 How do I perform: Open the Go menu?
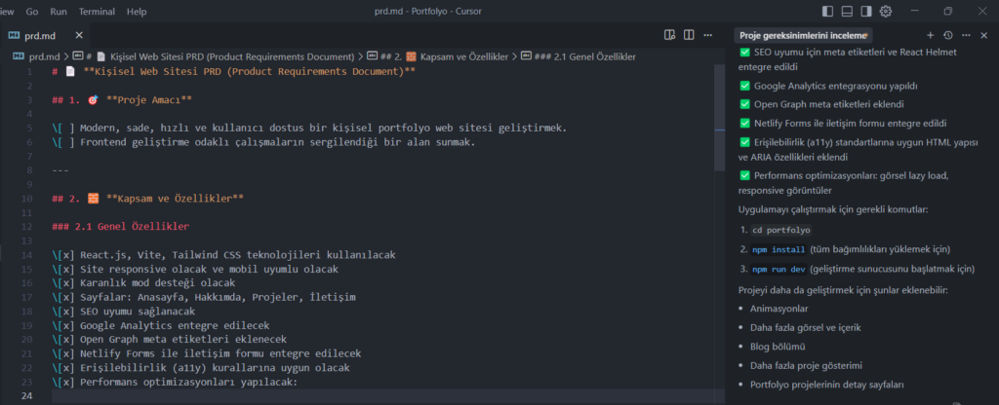(32, 12)
